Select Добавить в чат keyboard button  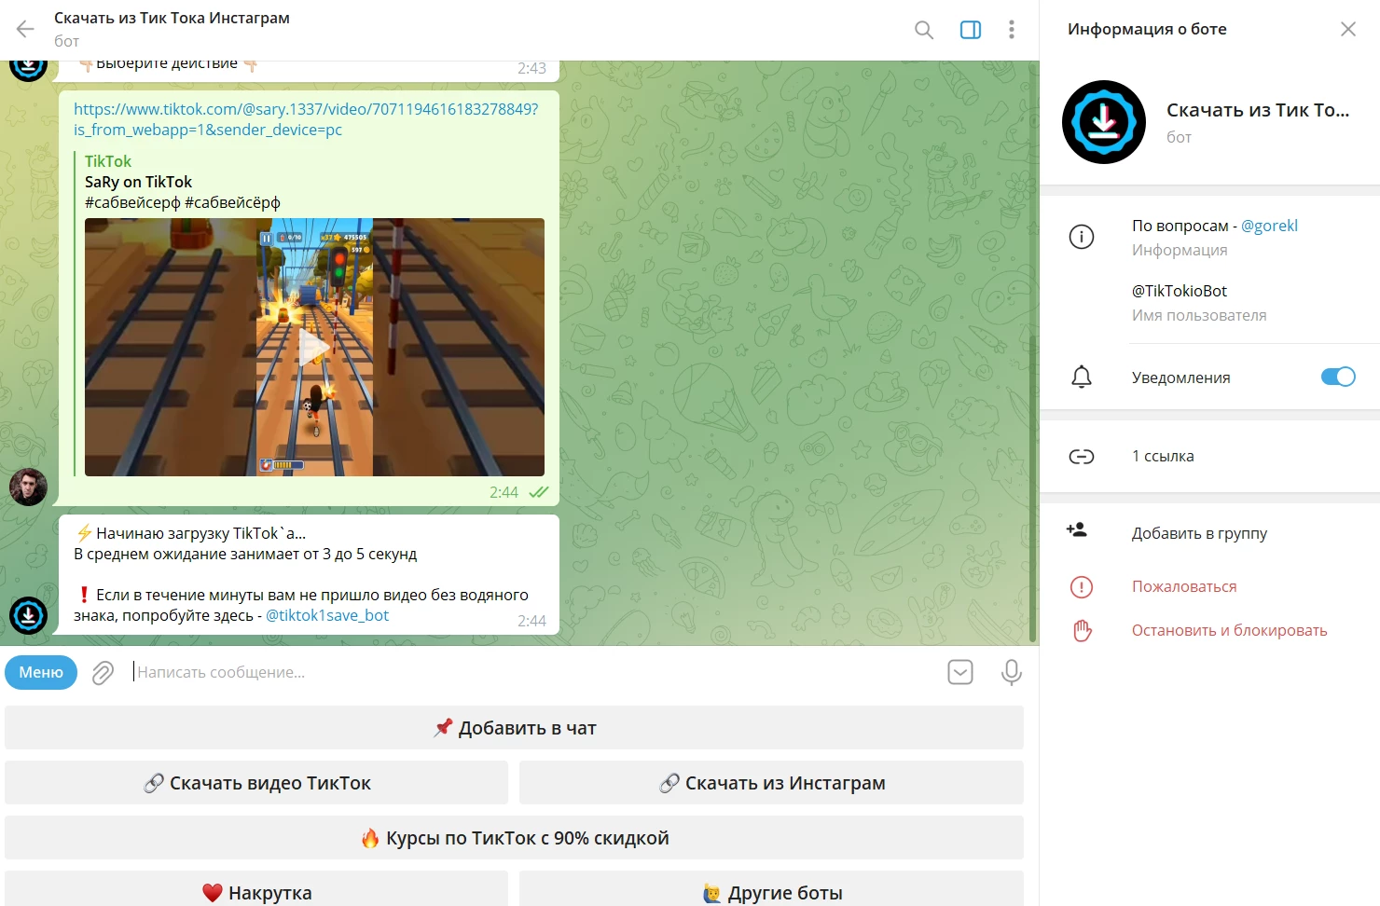point(514,728)
